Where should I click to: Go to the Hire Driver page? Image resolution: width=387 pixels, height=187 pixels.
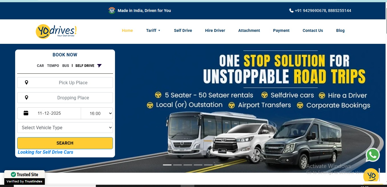pos(215,30)
